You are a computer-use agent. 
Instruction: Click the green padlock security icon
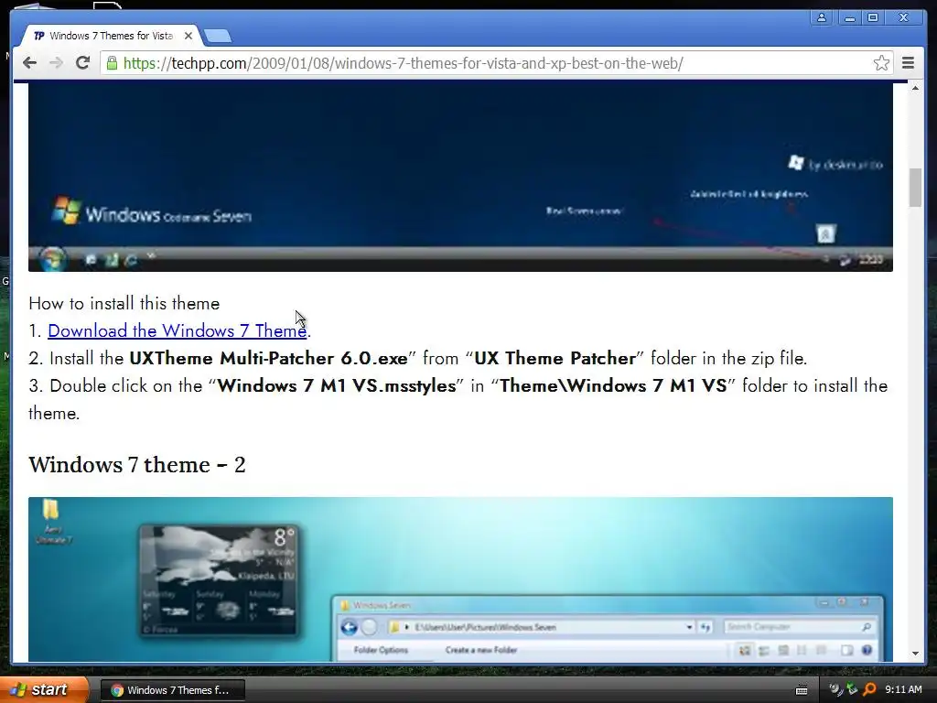[112, 63]
